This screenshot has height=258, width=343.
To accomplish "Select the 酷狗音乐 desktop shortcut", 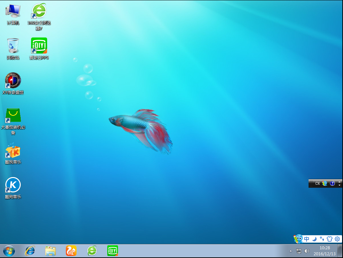I will [13, 188].
